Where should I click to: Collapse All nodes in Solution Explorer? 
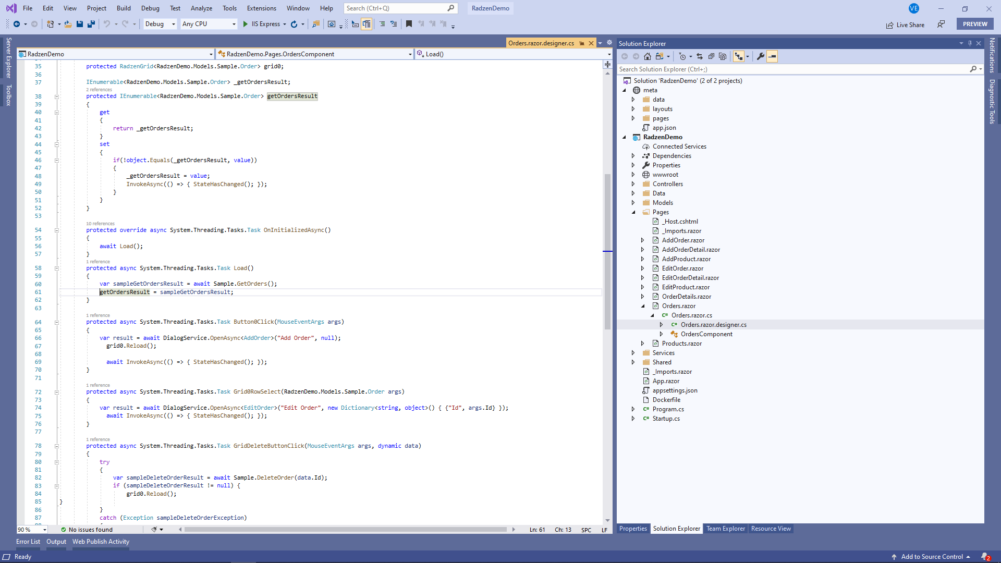pos(711,56)
